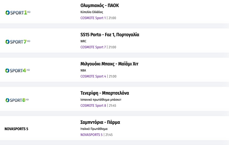Click the WRC competition label
This screenshot has height=145, width=229.
(x=83, y=41)
